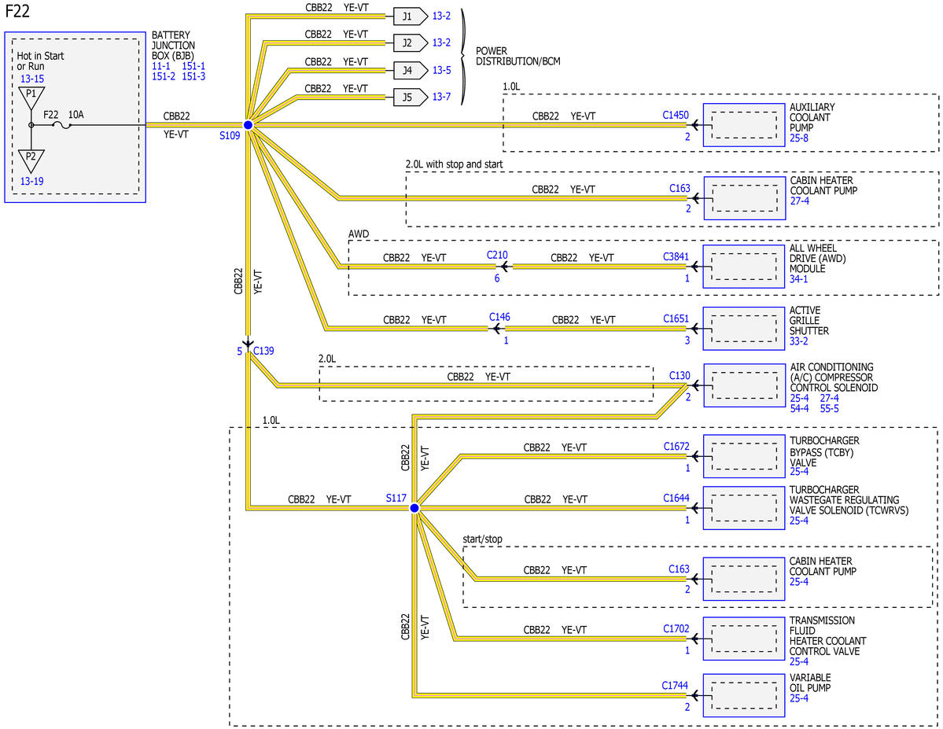The width and height of the screenshot is (943, 729).
Task: Click the P1 triangle in junction box
Action: 31,96
